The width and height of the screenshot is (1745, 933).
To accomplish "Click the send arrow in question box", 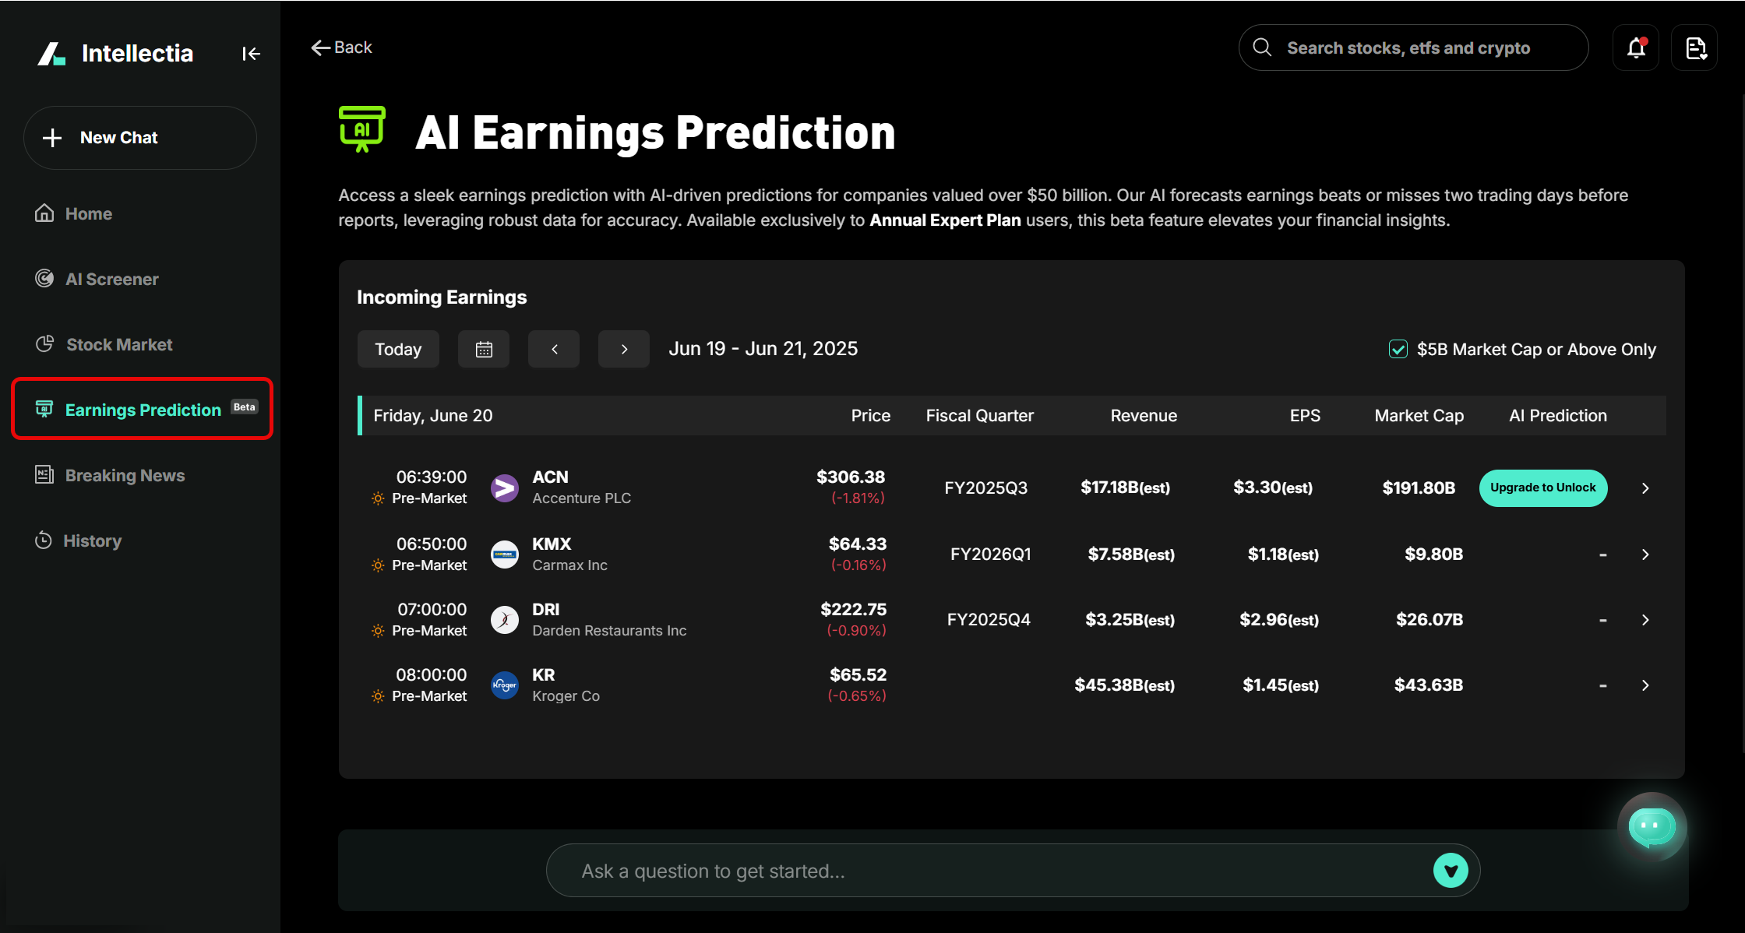I will click(1450, 870).
